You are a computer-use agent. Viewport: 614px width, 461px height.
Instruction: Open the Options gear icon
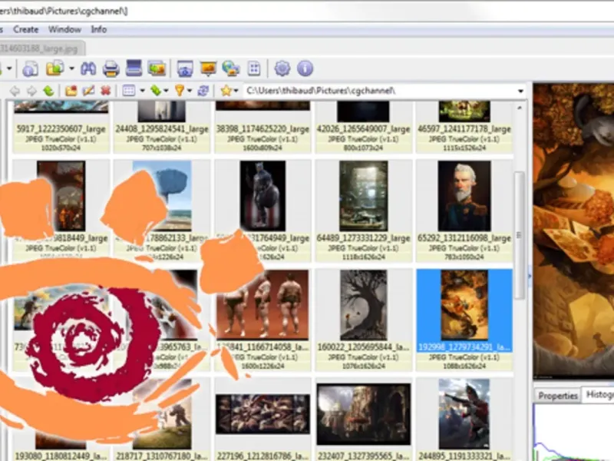282,68
